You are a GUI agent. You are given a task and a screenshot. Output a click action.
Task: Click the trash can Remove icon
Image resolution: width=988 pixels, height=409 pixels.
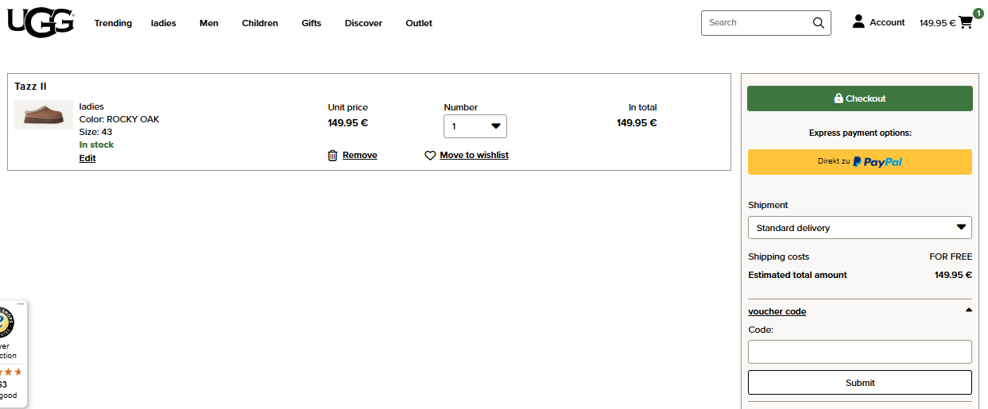332,156
